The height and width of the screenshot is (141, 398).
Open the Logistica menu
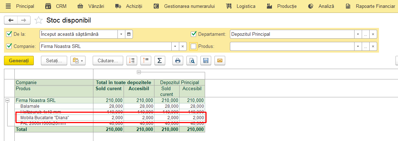click(240, 6)
